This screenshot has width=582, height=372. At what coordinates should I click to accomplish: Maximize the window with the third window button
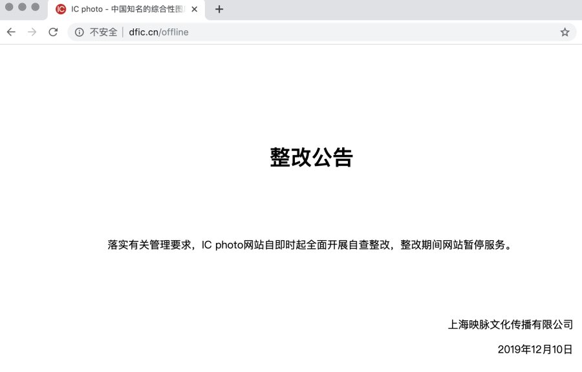coord(35,7)
